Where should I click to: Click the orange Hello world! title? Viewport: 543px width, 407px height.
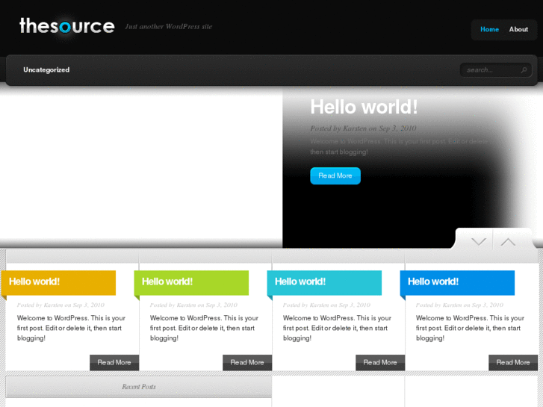pyautogui.click(x=34, y=282)
